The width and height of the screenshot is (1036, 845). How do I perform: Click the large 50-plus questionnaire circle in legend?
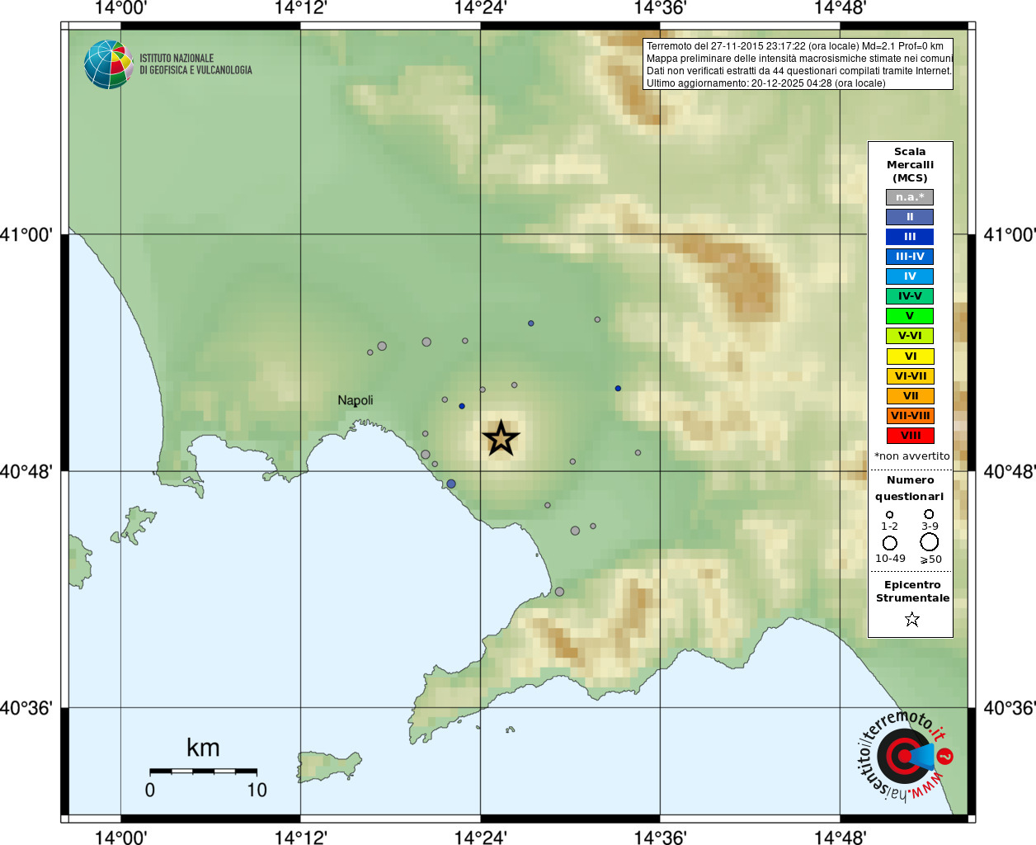click(930, 542)
